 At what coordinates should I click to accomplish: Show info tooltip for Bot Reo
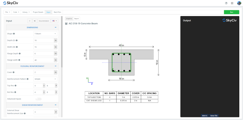click(x=15, y=92)
